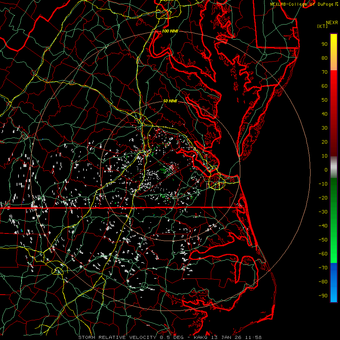Click the gray zero-velocity segment of color bar
Image resolution: width=340 pixels, height=340 pixels.
click(334, 167)
